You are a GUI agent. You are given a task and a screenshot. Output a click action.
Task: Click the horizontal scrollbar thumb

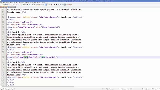pos(38,87)
